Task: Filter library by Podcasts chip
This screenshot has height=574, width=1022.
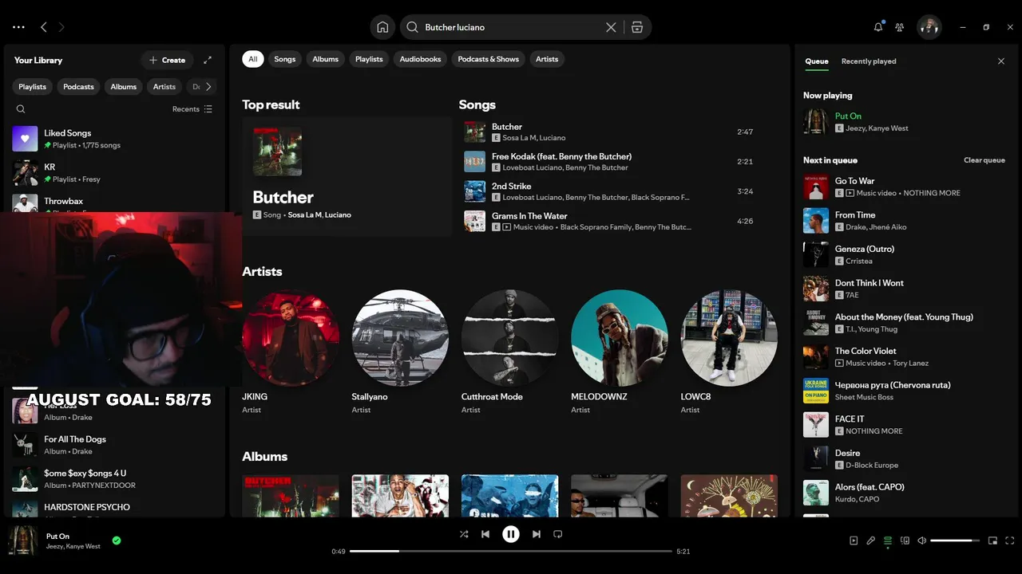Action: tap(78, 87)
